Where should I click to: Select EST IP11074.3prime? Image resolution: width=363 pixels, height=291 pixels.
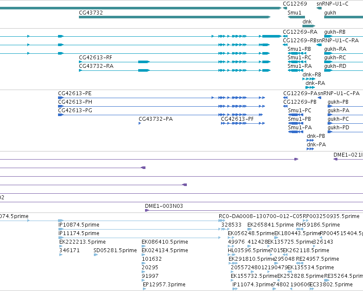[253, 285]
